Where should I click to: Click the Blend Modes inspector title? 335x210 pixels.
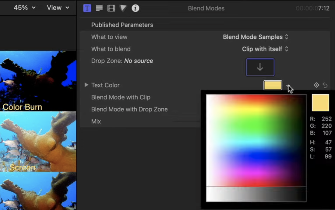point(206,8)
